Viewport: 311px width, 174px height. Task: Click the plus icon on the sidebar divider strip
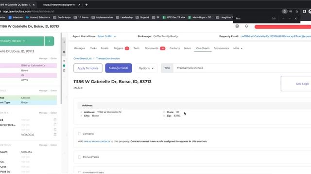pos(64,61)
